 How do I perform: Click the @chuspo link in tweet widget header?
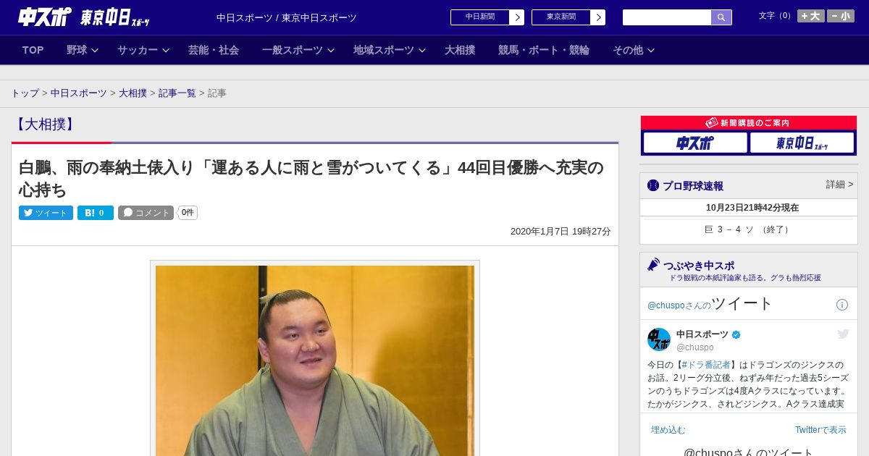666,305
